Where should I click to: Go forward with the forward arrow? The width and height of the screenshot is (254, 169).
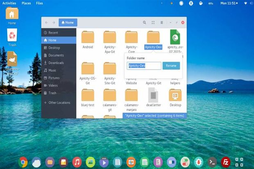pos(54,23)
